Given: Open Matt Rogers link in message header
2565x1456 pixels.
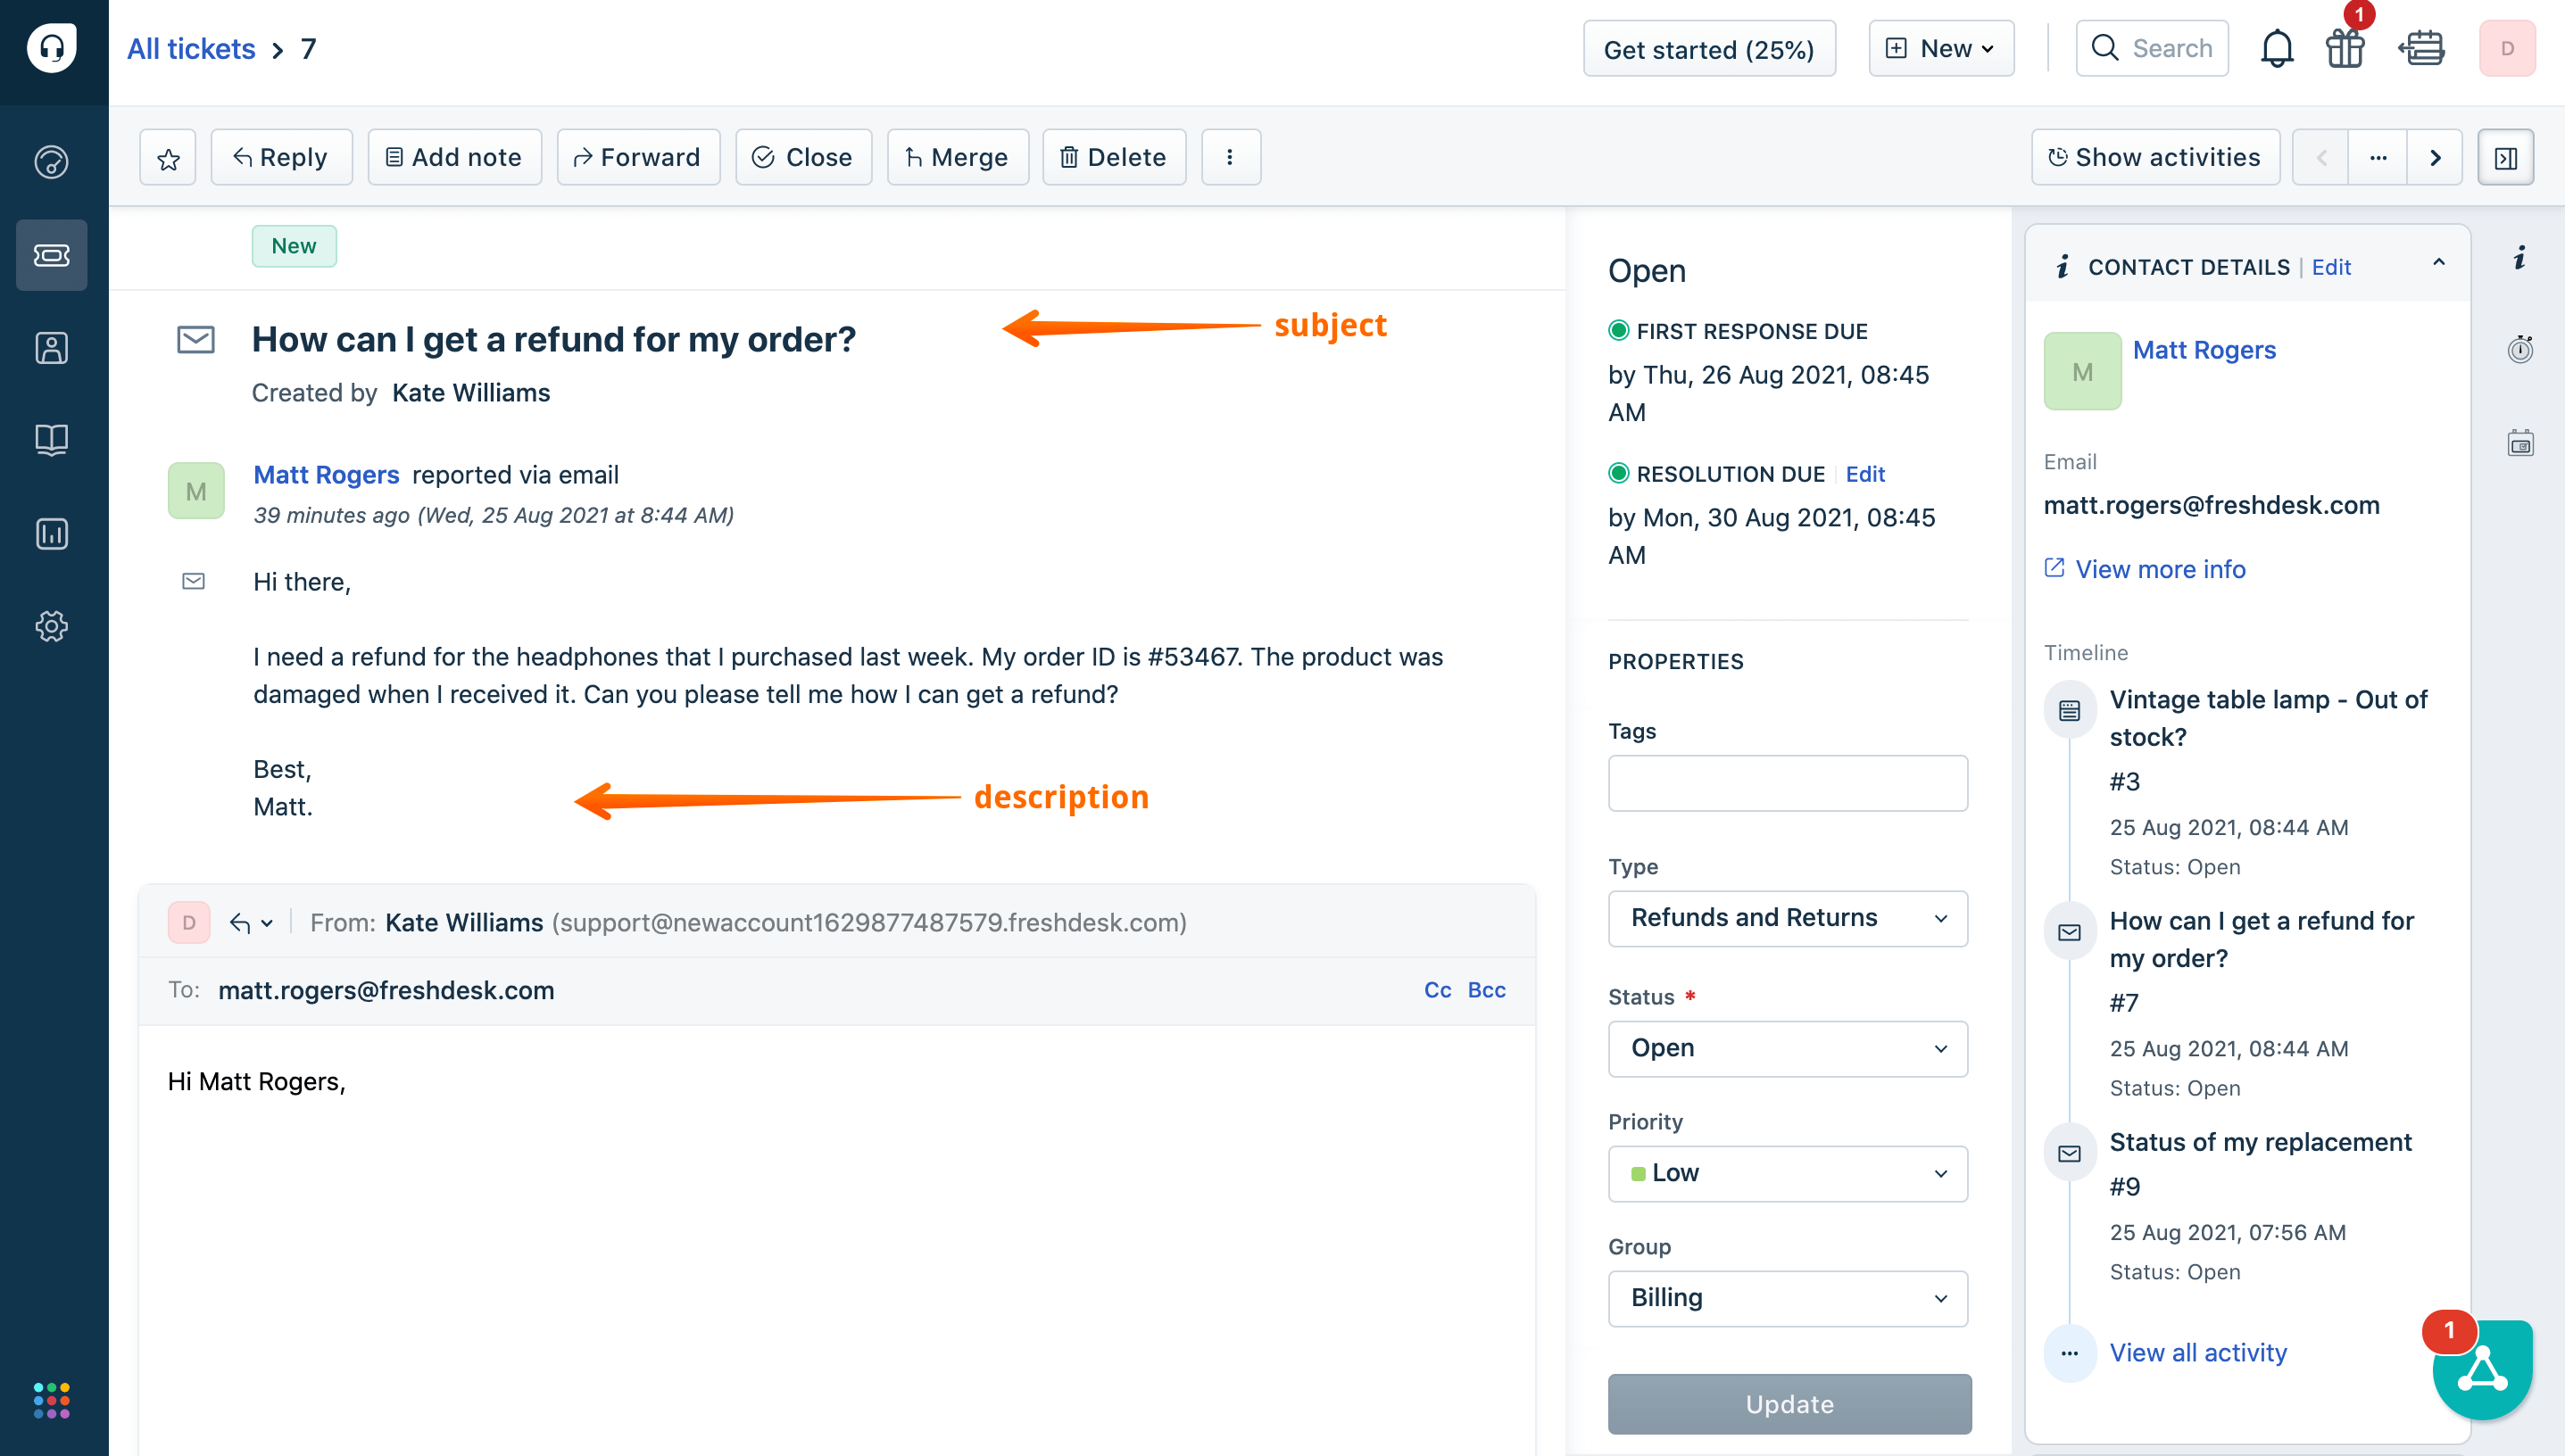Looking at the screenshot, I should click(x=326, y=475).
